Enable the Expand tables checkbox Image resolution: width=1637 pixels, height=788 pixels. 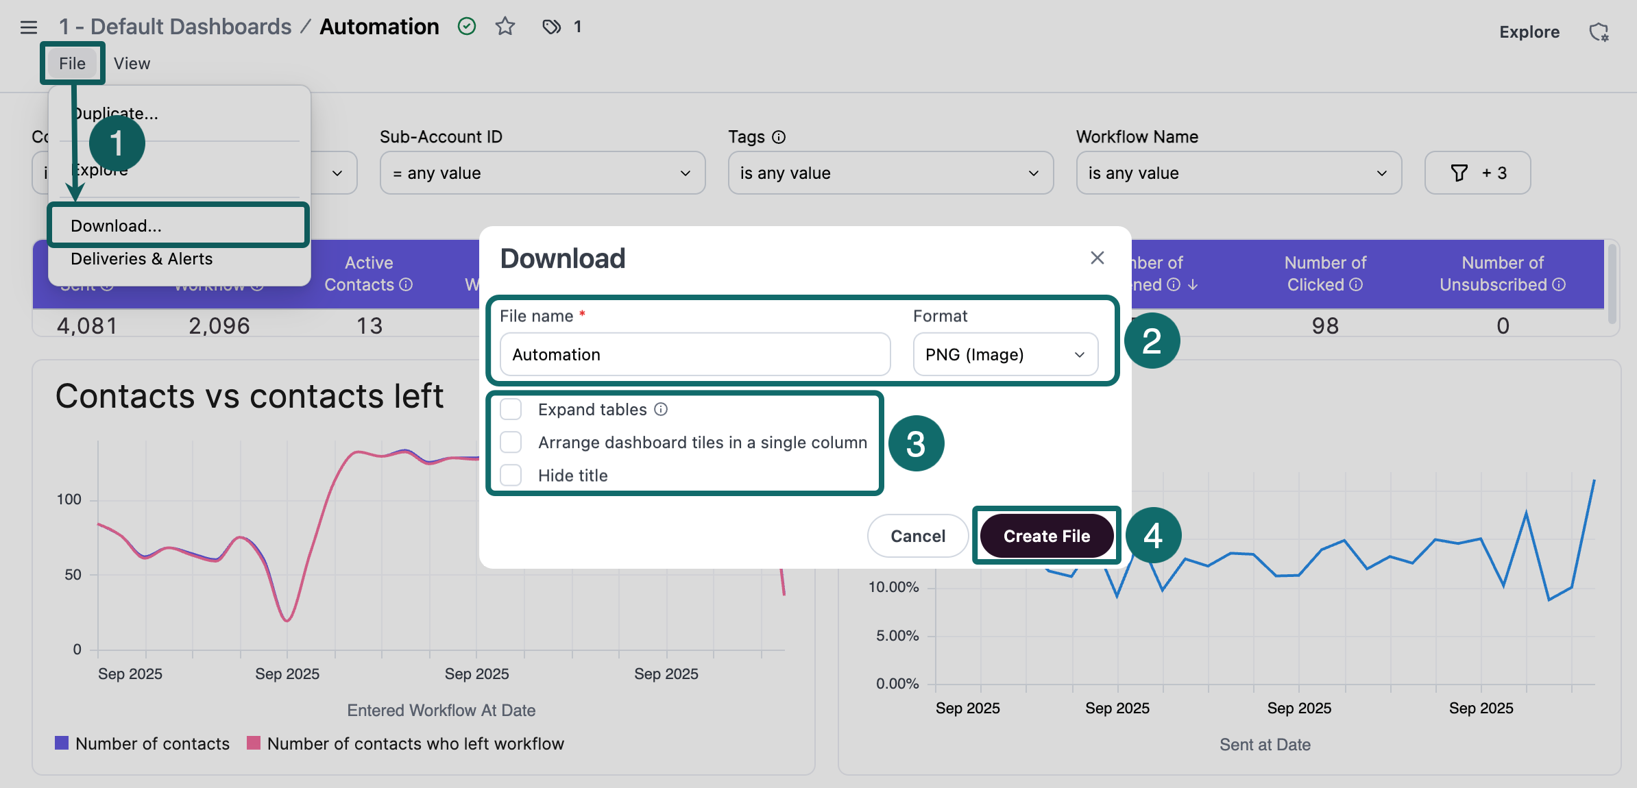(511, 409)
